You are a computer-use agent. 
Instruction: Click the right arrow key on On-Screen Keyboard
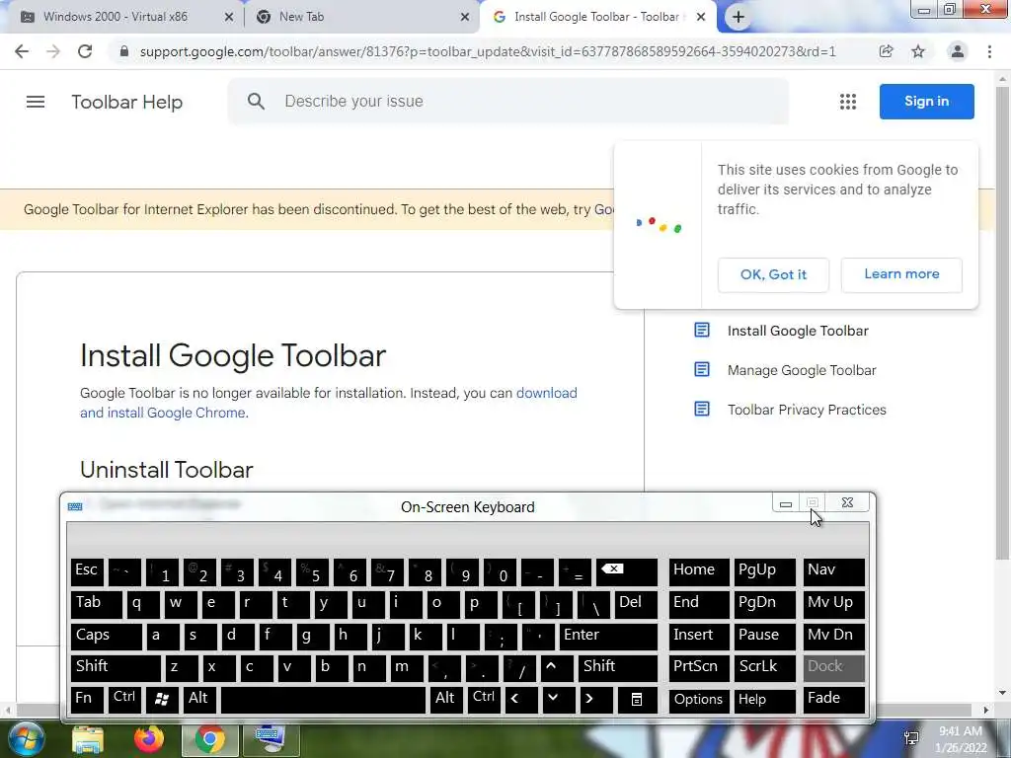pos(595,700)
